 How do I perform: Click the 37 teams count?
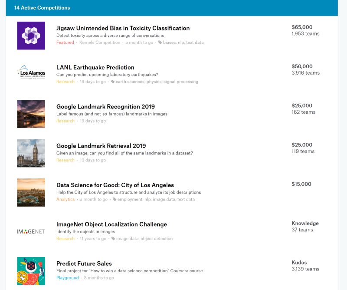302,230
